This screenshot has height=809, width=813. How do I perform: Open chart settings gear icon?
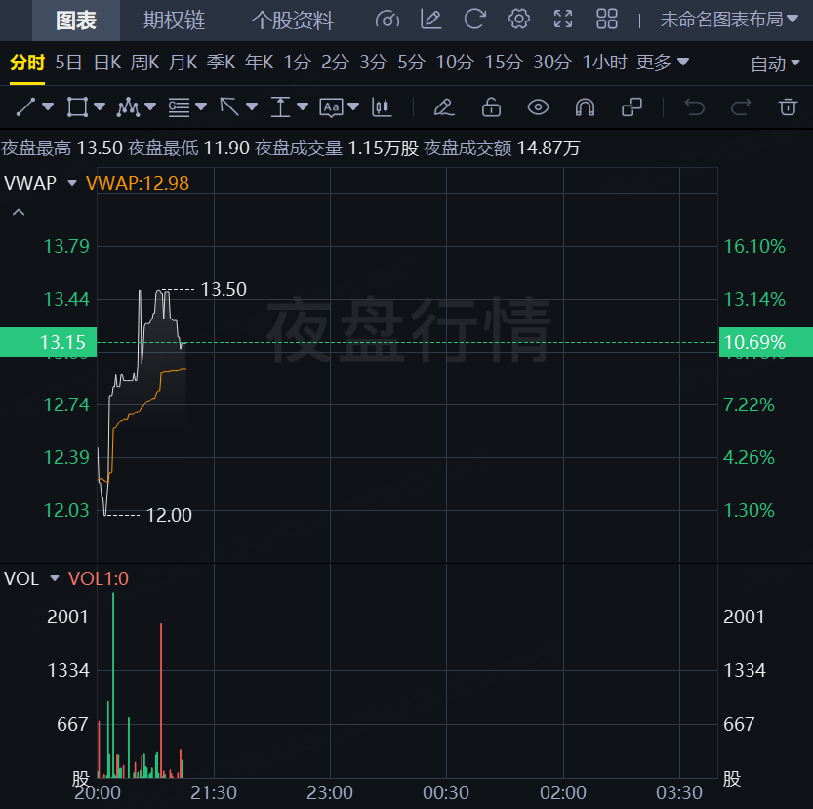519,19
